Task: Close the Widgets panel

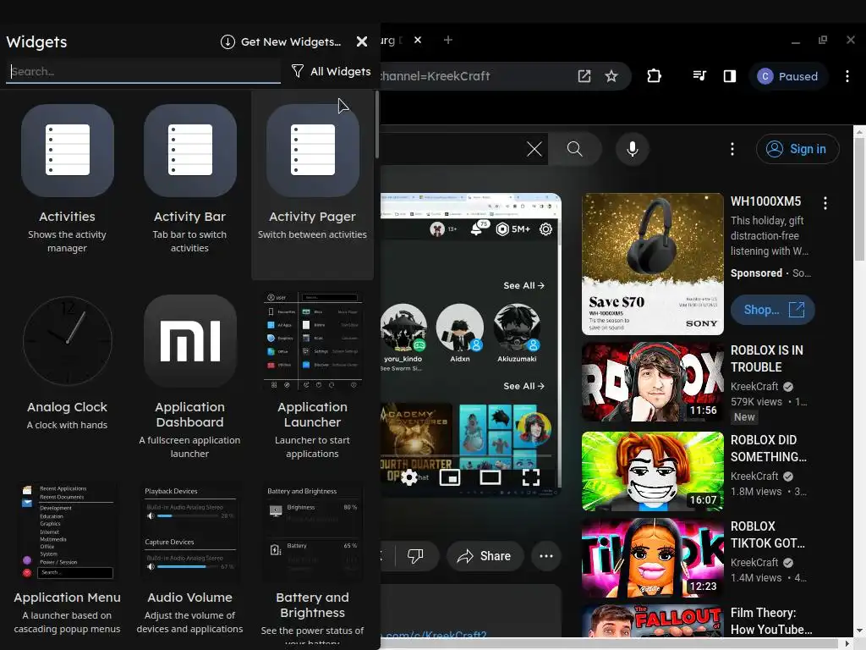Action: [362, 42]
